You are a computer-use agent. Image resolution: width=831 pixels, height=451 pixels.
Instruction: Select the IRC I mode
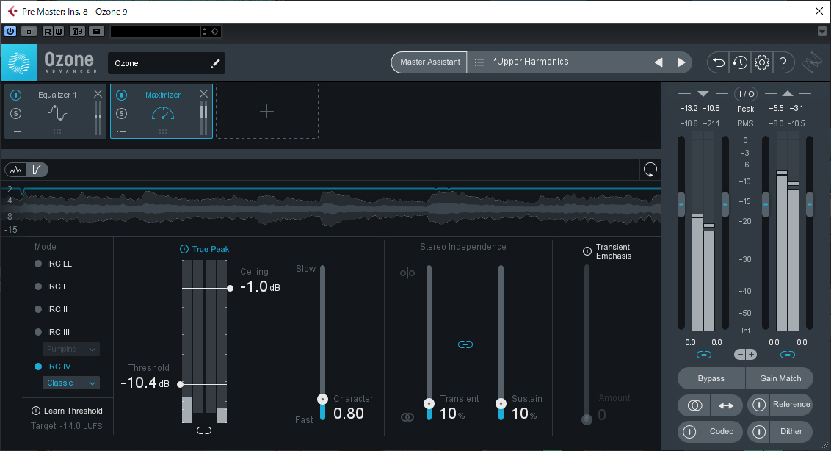[x=50, y=286]
